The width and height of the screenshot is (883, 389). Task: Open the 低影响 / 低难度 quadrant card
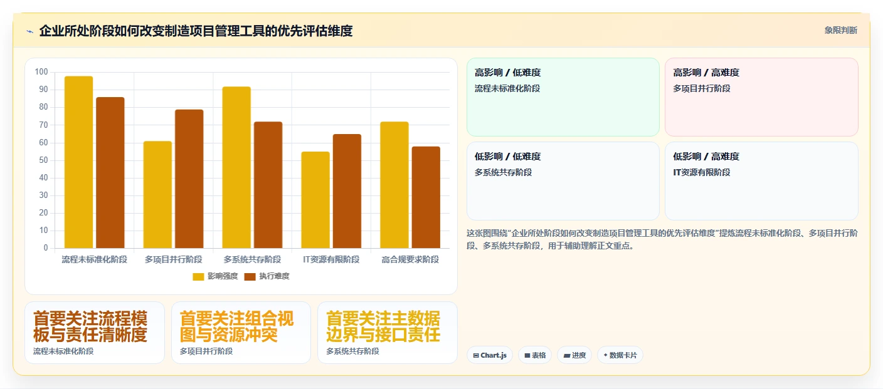pos(563,181)
